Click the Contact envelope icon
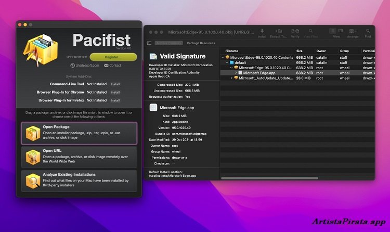 [x=106, y=66]
